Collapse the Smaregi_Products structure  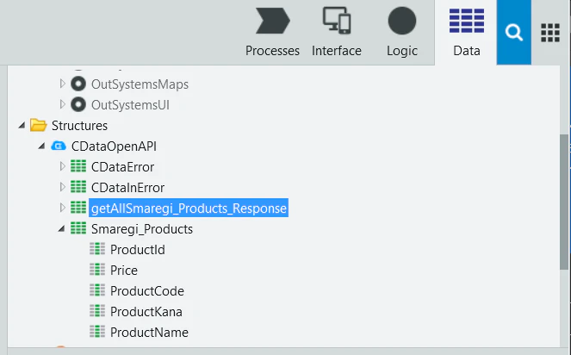(x=61, y=229)
